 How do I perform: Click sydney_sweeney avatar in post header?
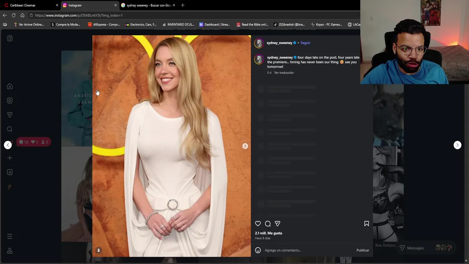[259, 43]
